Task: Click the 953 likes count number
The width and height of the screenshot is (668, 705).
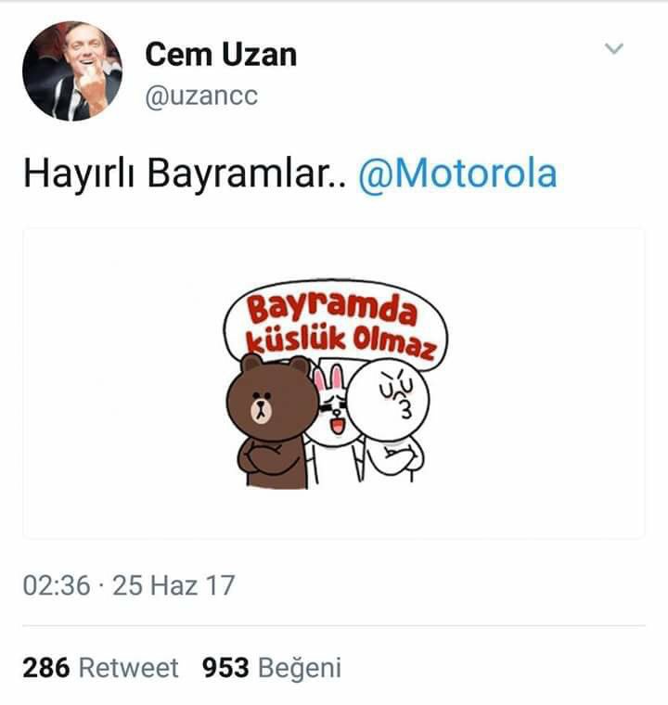Action: click(225, 667)
